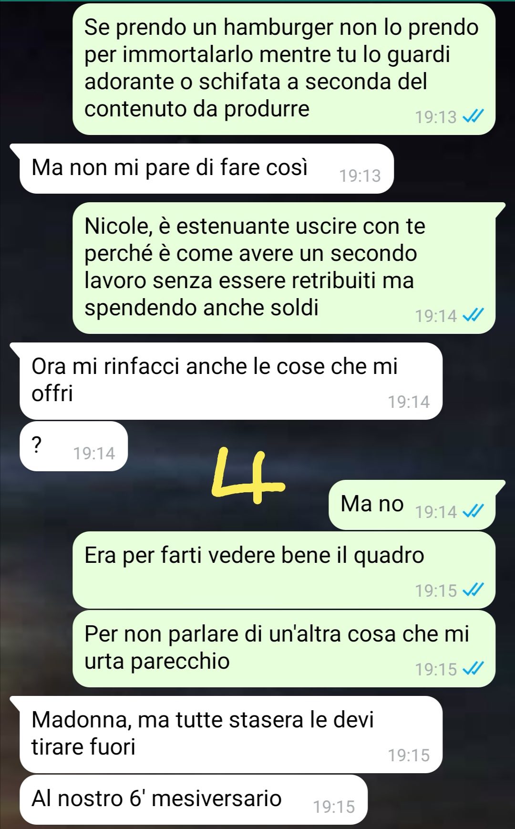Tap the double-check on 'Era per farti vedere' message
Image resolution: width=515 pixels, height=829 pixels.
[x=474, y=590]
